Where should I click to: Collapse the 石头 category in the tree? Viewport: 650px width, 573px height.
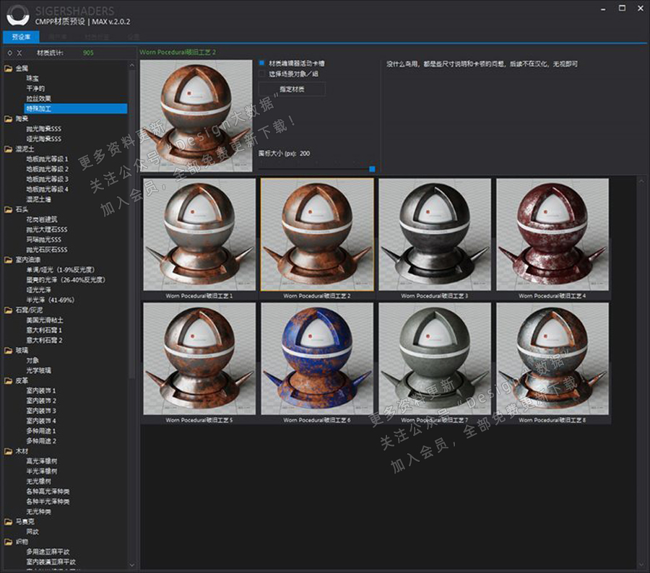(x=9, y=209)
